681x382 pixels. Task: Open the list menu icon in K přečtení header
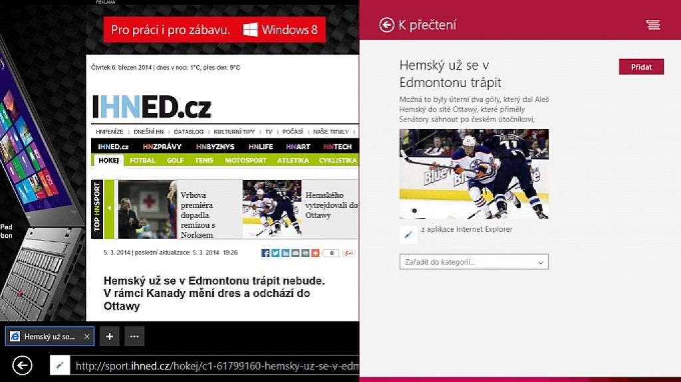tap(653, 25)
